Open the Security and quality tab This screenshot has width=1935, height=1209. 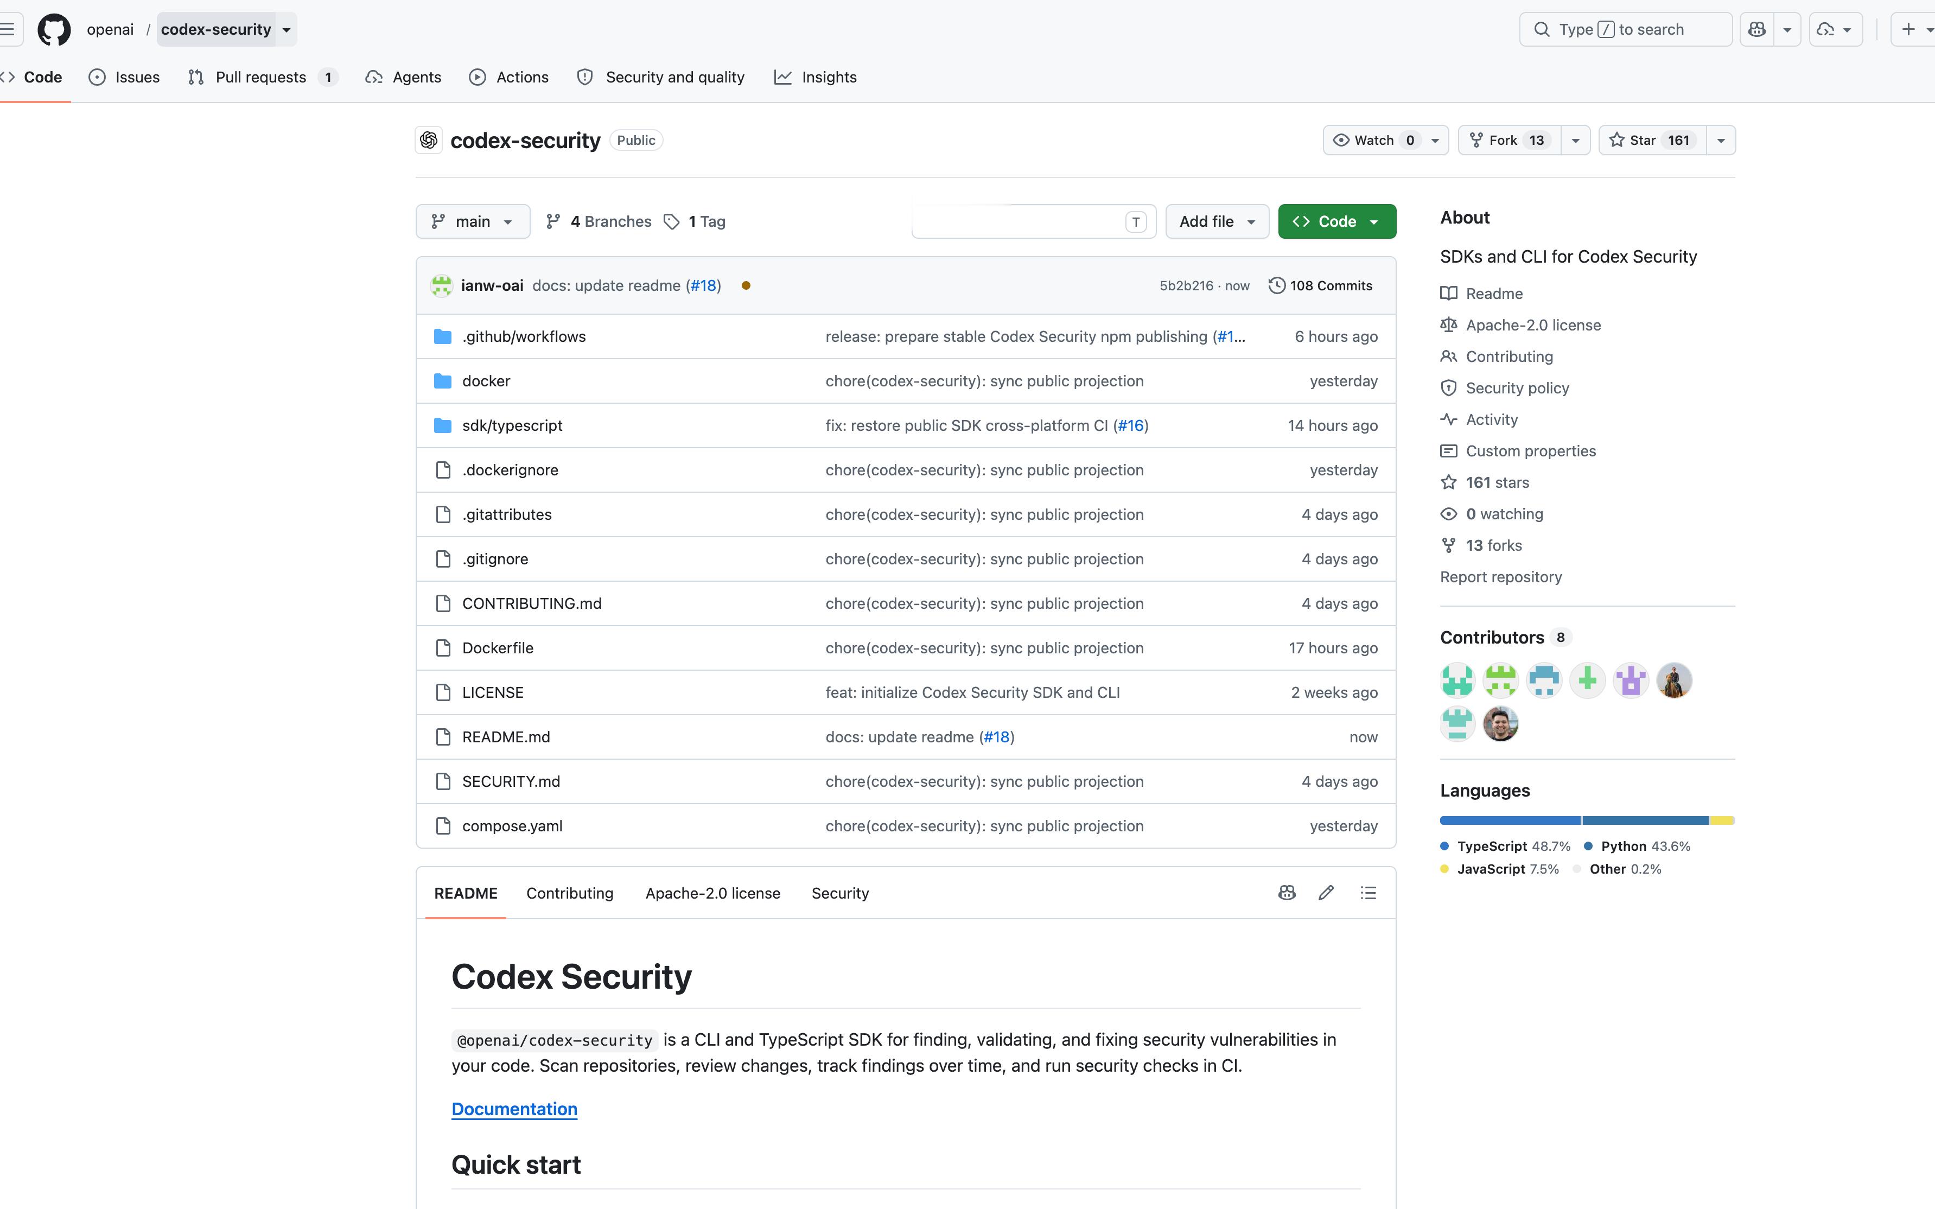pyautogui.click(x=660, y=77)
